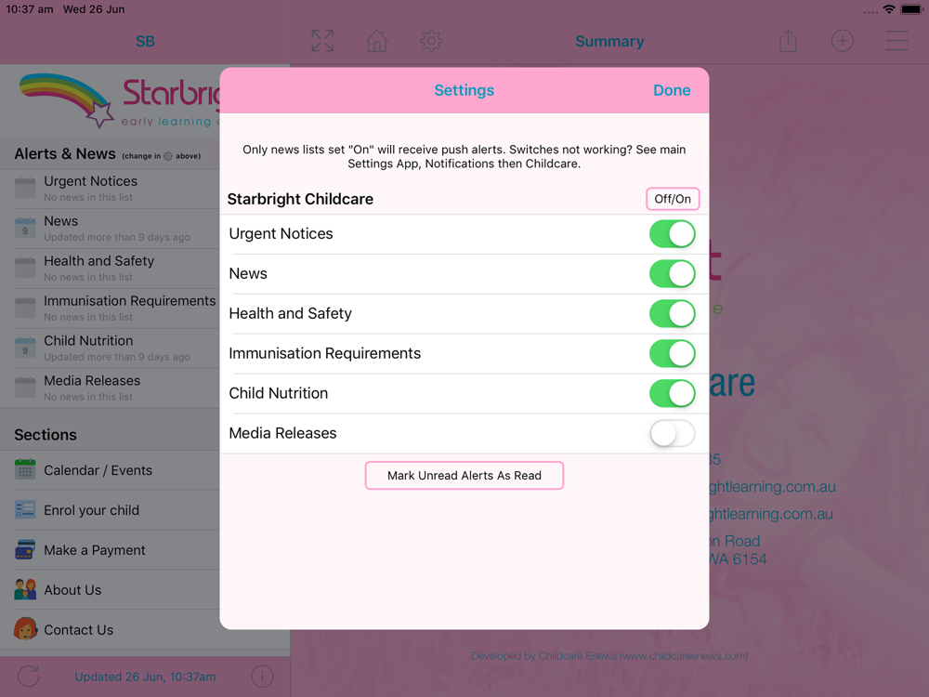Tap the battery status icon
This screenshot has height=697, width=929.
click(912, 9)
